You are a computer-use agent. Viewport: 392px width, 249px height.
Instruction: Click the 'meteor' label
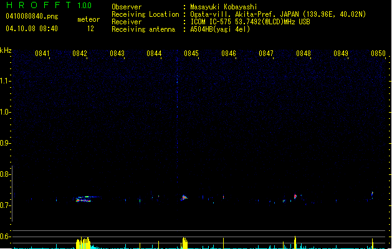pyautogui.click(x=88, y=19)
